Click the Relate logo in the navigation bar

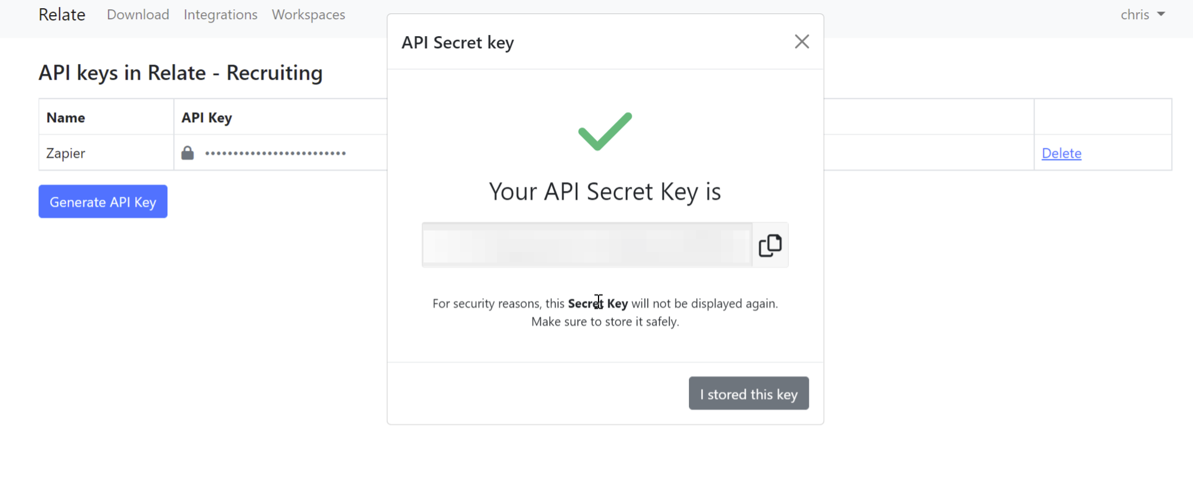61,15
